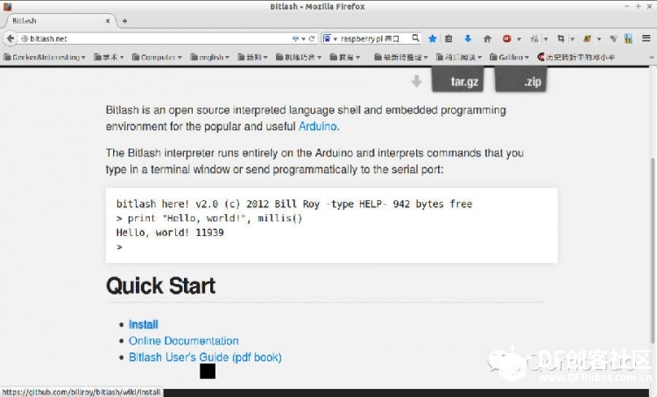Open the bookmarks list icon next to star

point(449,38)
